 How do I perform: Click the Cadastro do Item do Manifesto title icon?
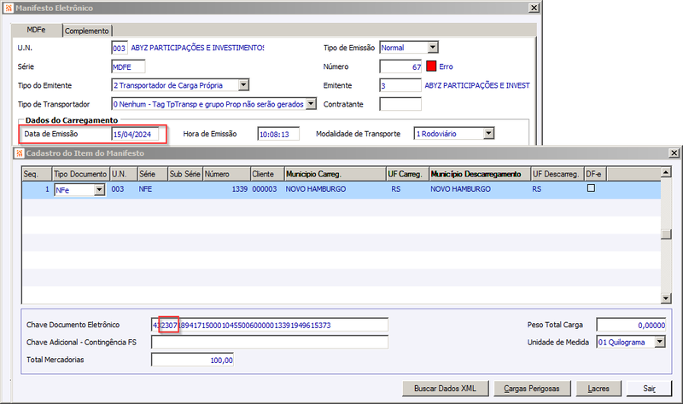click(x=19, y=153)
